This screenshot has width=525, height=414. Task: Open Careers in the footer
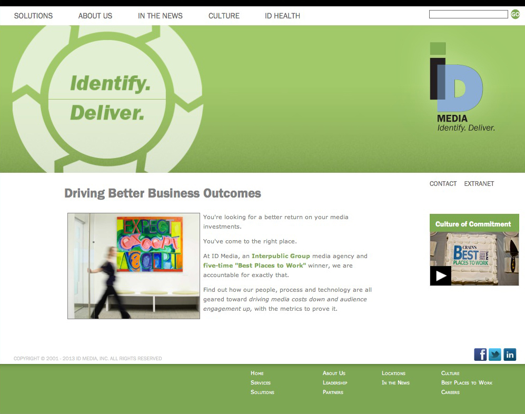[x=450, y=392]
